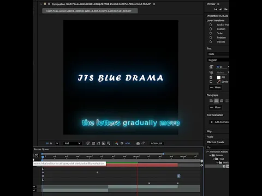Screen dimensions: 262x196
Task: Open the white Fill color swatch
Action: (x=218, y=77)
